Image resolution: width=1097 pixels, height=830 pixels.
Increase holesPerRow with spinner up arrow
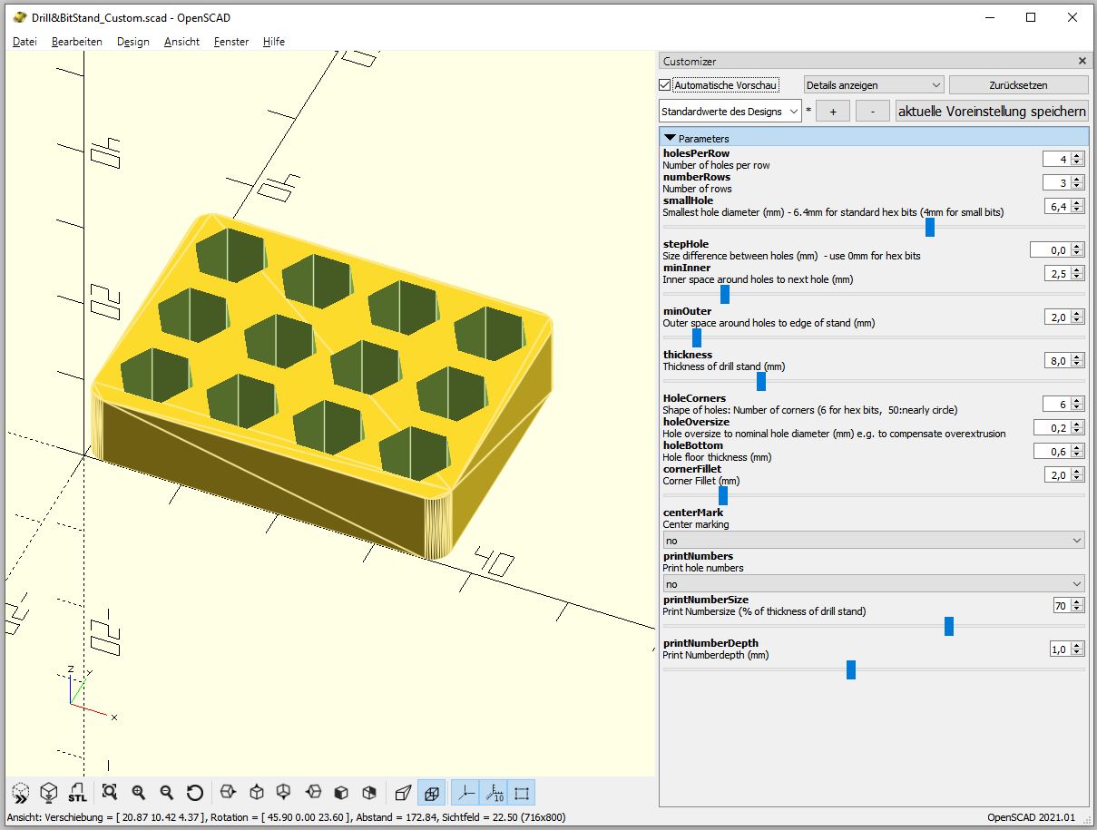1077,155
